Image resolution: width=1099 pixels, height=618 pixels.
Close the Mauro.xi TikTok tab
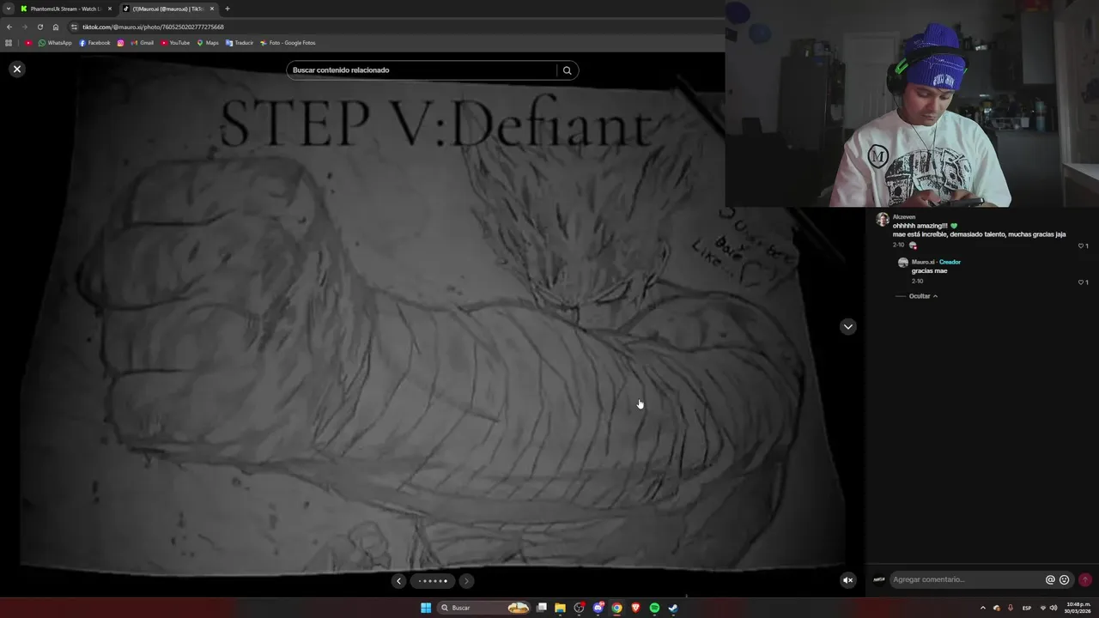point(212,9)
